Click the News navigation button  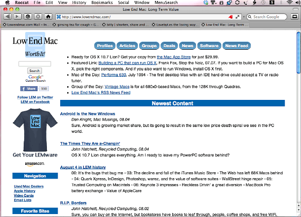coord(188,46)
